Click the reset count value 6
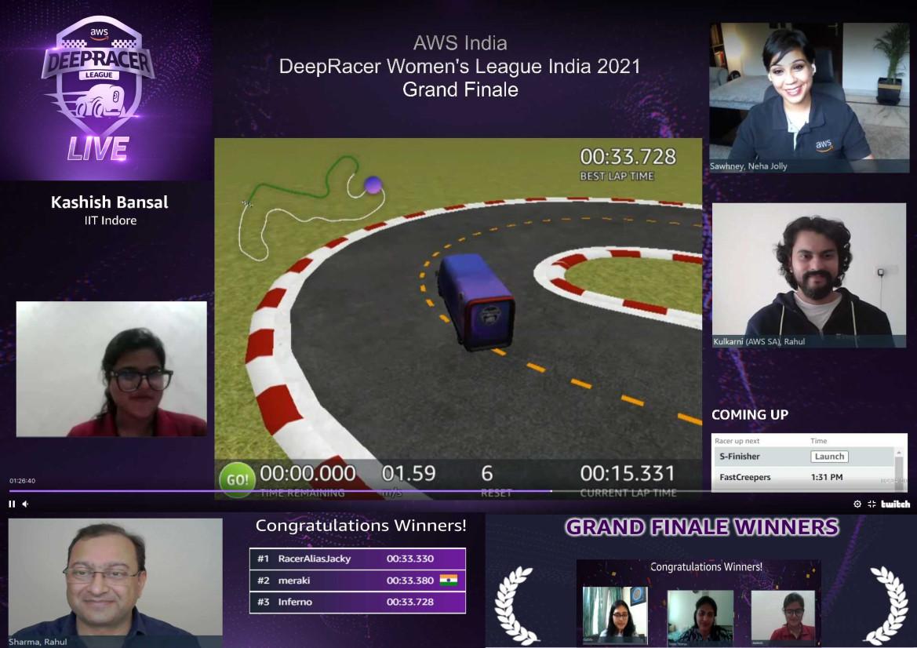This screenshot has height=648, width=917. coord(487,473)
